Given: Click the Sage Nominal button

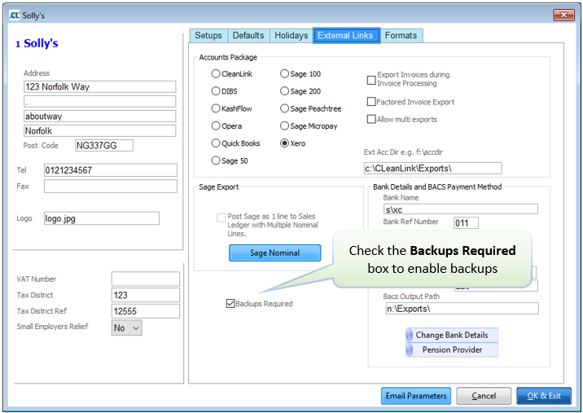Looking at the screenshot, I should (274, 253).
